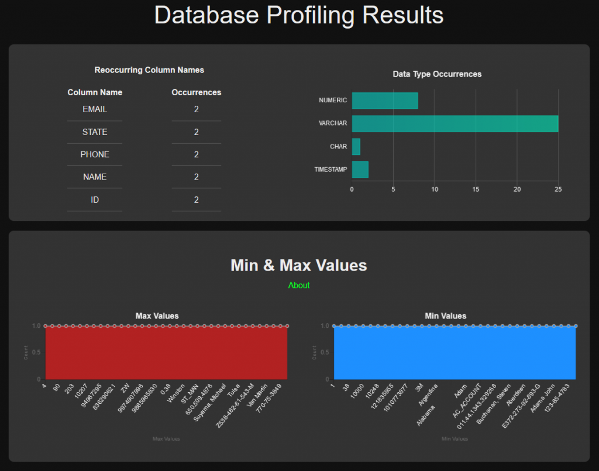Click the STATE column name entry
The height and width of the screenshot is (471, 599).
[x=95, y=131]
